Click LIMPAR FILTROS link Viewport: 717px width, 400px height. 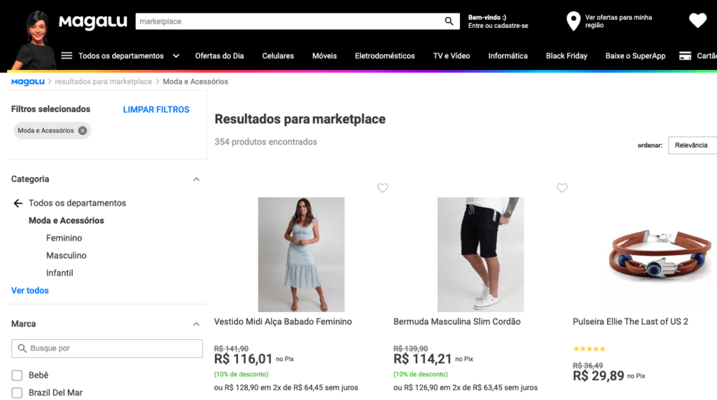click(x=156, y=110)
